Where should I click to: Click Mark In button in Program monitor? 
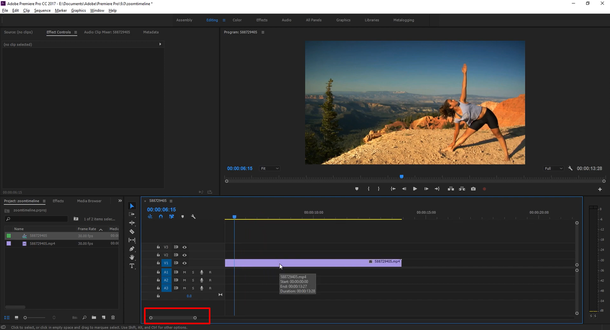click(368, 189)
